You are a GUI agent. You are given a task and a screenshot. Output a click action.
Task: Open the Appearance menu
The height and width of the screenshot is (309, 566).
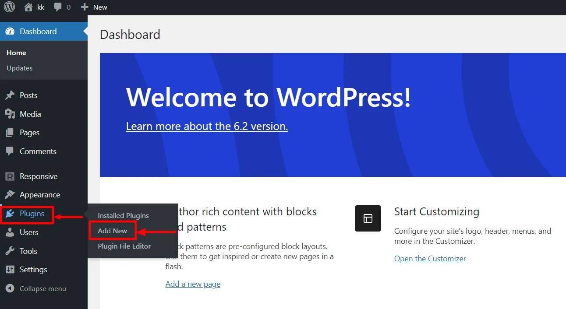coord(44,195)
